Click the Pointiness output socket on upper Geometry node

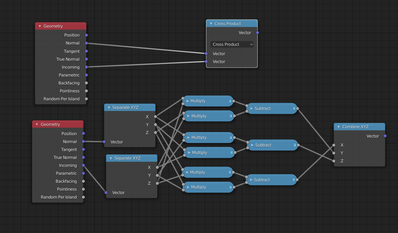coord(86,91)
